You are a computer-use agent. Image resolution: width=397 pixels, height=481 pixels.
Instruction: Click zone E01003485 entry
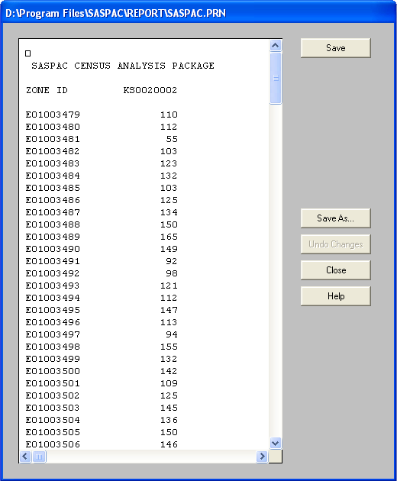(x=53, y=188)
